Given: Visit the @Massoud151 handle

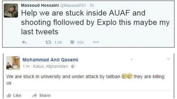Looking at the screenshot, I should pos(73,5).
